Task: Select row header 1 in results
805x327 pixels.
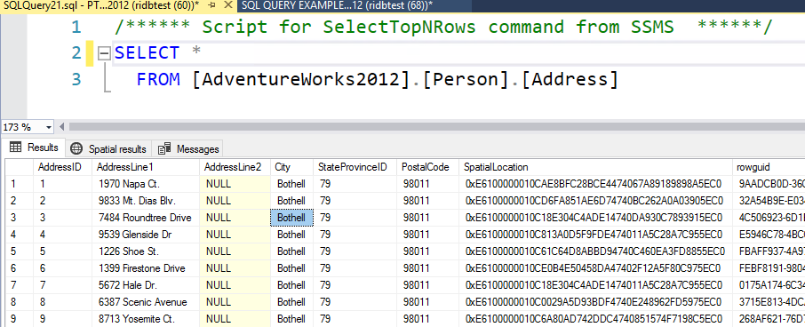Action: click(x=20, y=184)
